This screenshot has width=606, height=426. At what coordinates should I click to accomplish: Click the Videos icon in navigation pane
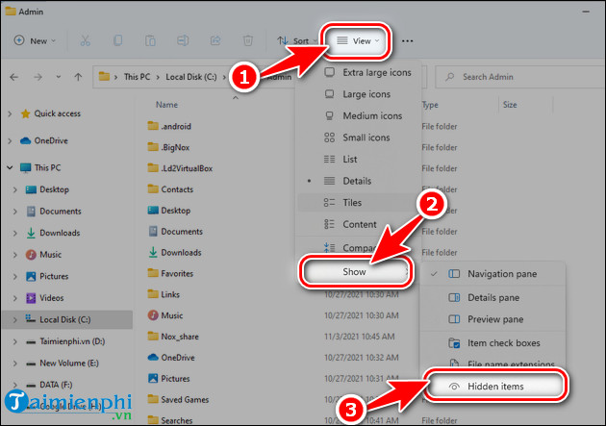click(31, 298)
